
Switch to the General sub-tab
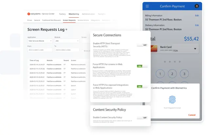[37, 20]
